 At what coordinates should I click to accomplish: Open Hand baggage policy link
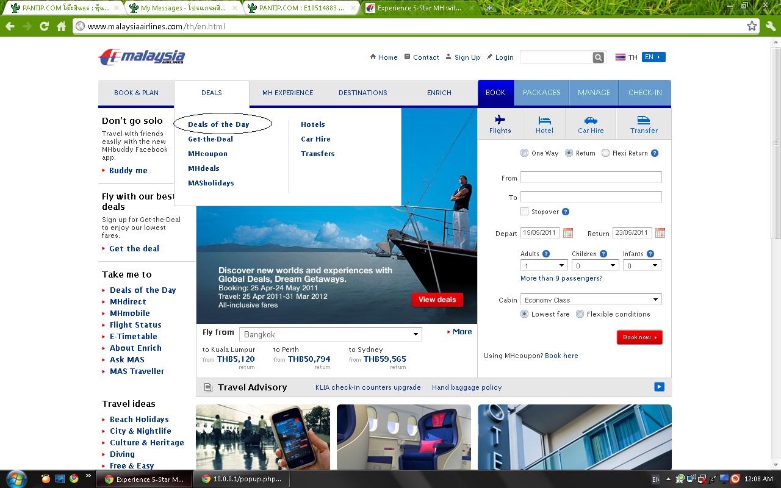click(x=467, y=387)
